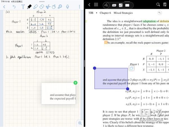Tap the page number 106

pyautogui.click(x=91, y=13)
